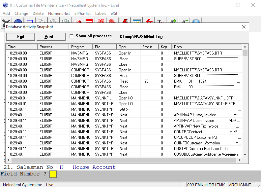Select the 'APHINVAP History Invoice' row
This screenshot has width=261, height=187.
pos(124,115)
